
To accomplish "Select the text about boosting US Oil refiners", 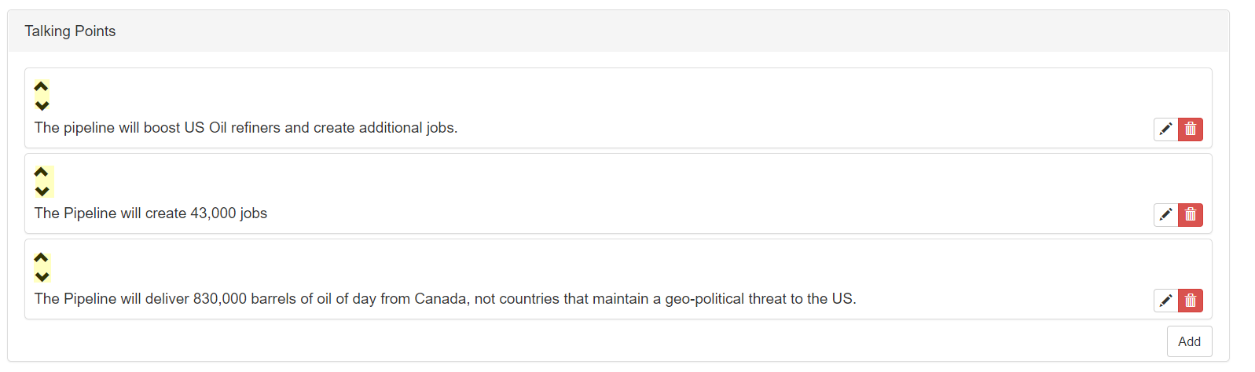I will pos(246,128).
